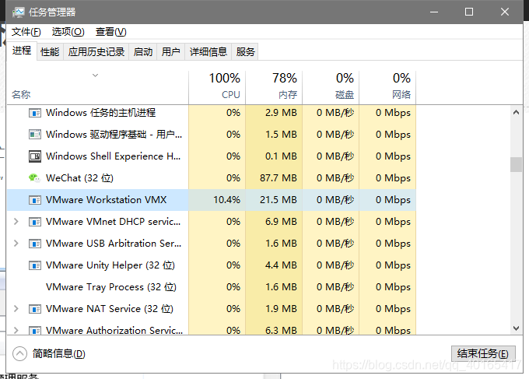529x379 pixels.
Task: Click the 结束任务(E) button
Action: tap(483, 353)
